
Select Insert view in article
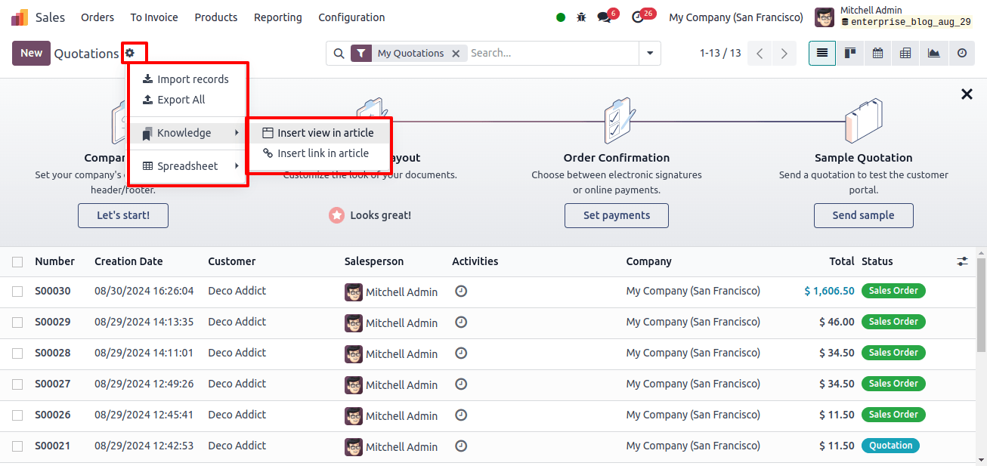click(319, 133)
